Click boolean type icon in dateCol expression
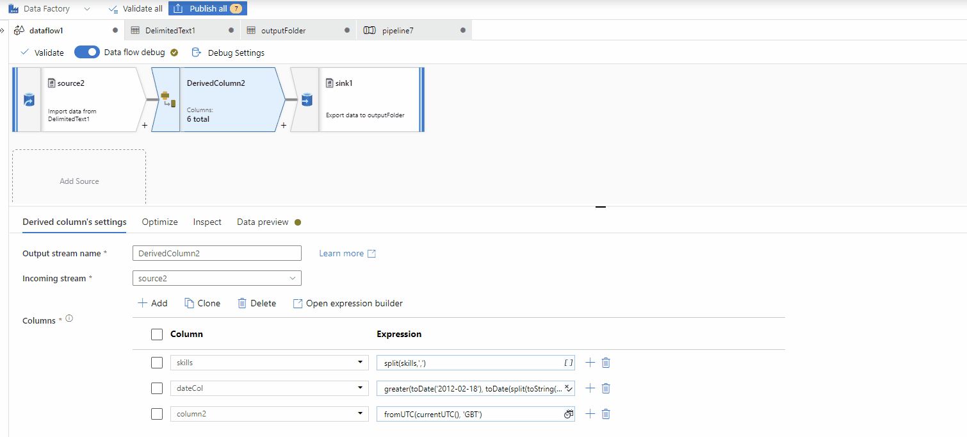Image resolution: width=967 pixels, height=437 pixels. [568, 388]
